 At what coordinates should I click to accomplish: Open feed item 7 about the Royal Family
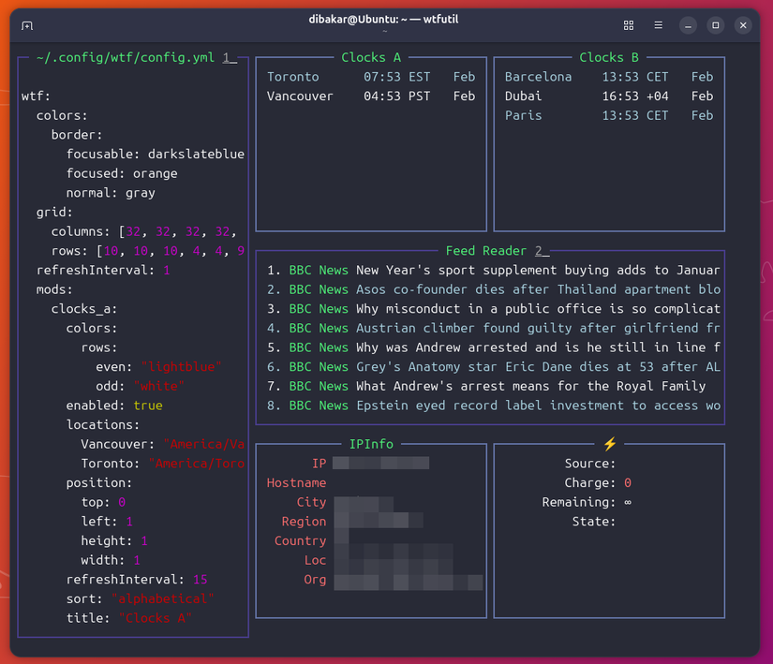coord(486,386)
